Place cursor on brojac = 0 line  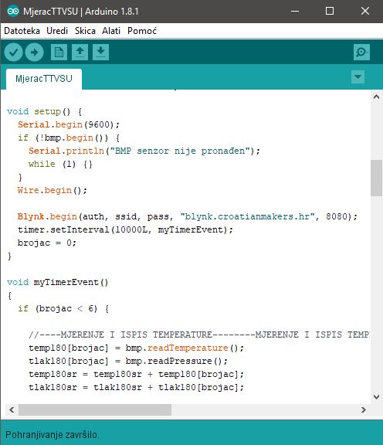tap(47, 243)
